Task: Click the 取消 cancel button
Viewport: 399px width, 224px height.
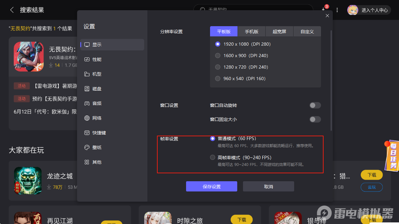Action: click(x=268, y=186)
